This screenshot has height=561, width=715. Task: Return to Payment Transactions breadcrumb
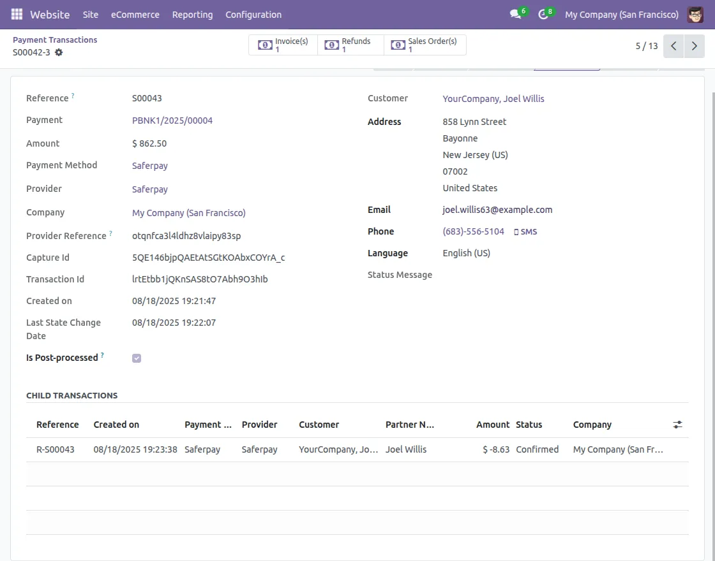[55, 40]
